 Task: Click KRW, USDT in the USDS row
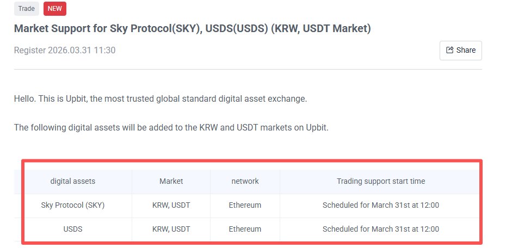click(x=171, y=230)
